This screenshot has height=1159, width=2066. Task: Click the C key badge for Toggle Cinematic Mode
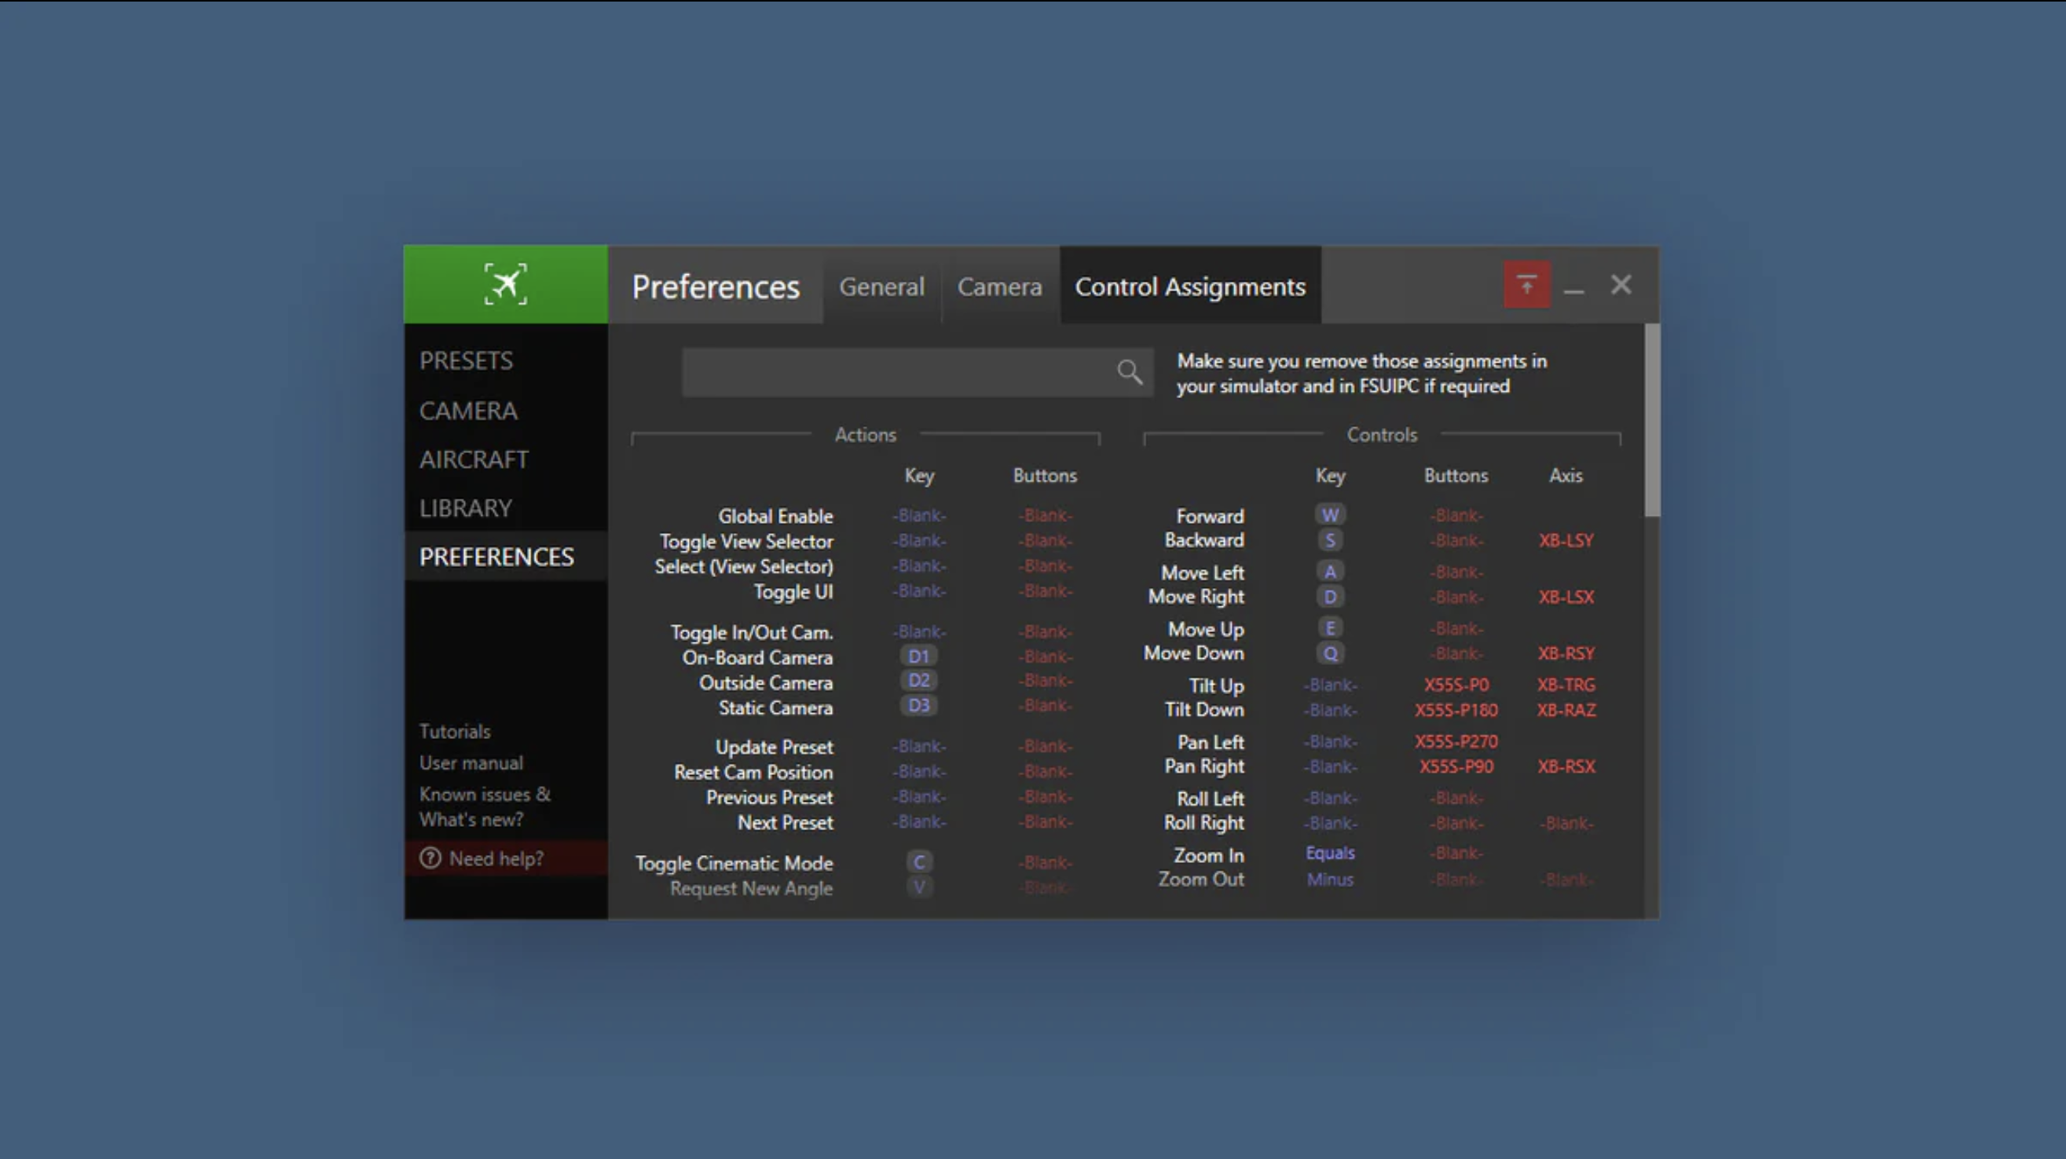[x=919, y=861]
